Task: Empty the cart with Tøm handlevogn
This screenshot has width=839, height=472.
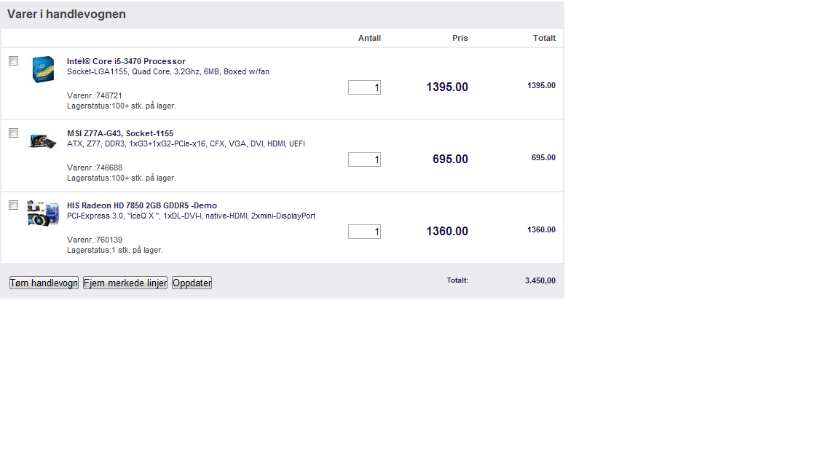Action: click(44, 283)
